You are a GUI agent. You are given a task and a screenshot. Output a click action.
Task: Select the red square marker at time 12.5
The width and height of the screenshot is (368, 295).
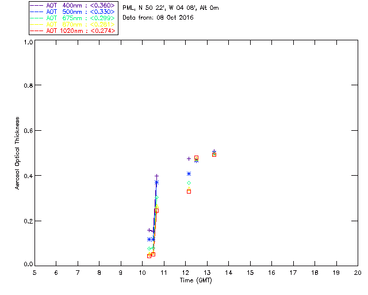(197, 158)
